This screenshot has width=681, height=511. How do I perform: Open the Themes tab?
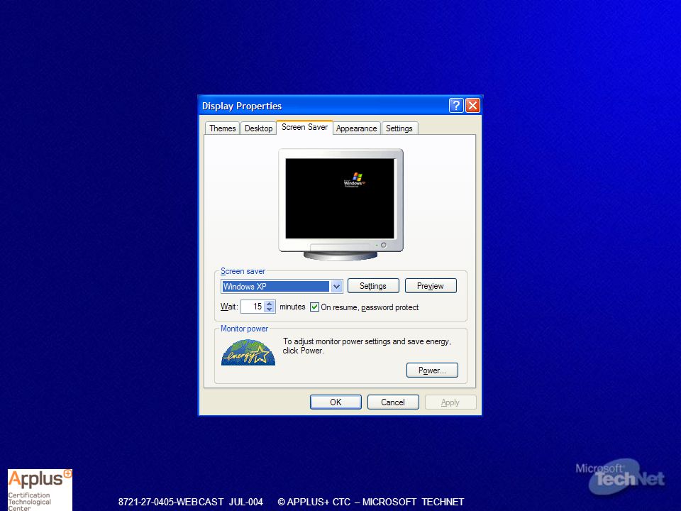(x=222, y=128)
